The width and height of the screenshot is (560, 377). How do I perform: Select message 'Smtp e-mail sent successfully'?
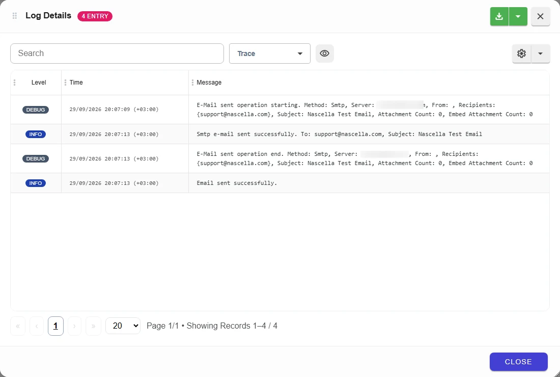(x=339, y=134)
